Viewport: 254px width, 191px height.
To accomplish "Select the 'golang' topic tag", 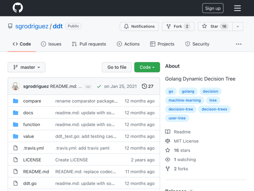I will pyautogui.click(x=188, y=91).
